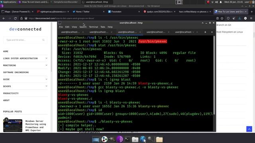Expand the DevOps submenu chevron
The width and height of the screenshot is (255, 143).
[x=46, y=86]
